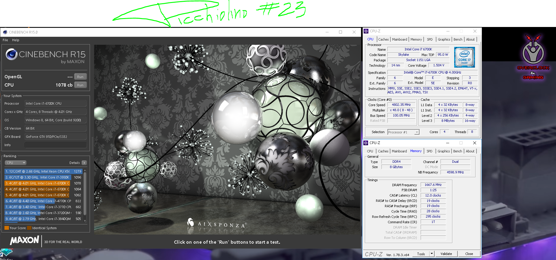Open the CPU ranking type dropdown

(x=16, y=163)
